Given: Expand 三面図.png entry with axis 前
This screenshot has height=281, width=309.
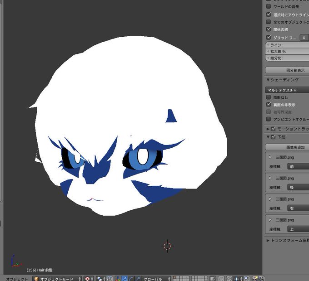Looking at the screenshot, I should [x=270, y=157].
